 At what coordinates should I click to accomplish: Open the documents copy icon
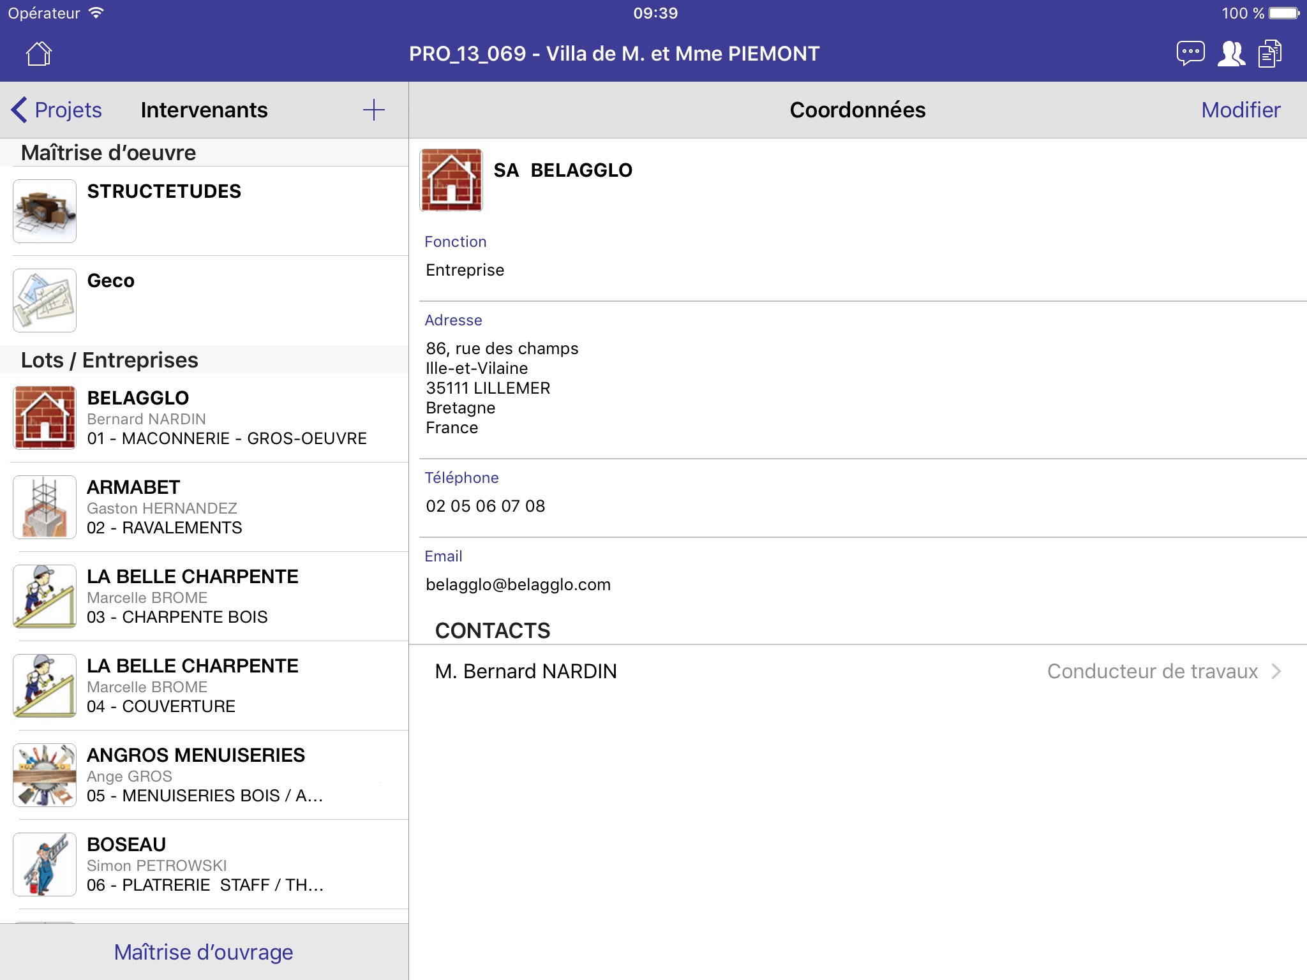click(1270, 54)
